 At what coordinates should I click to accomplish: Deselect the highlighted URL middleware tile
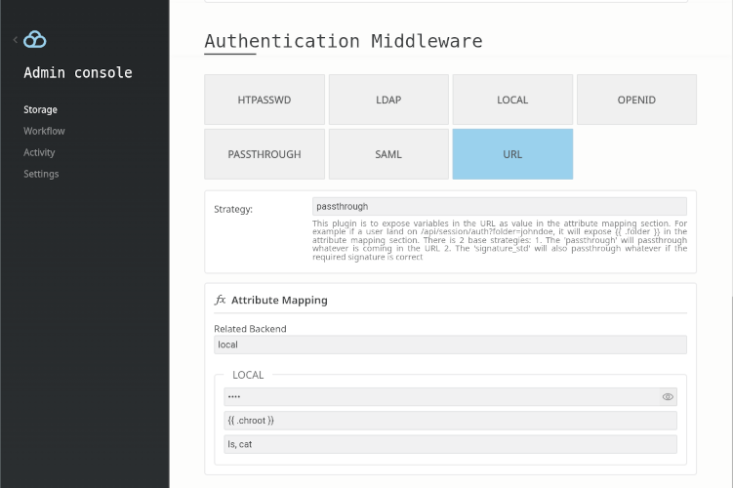[x=512, y=154]
